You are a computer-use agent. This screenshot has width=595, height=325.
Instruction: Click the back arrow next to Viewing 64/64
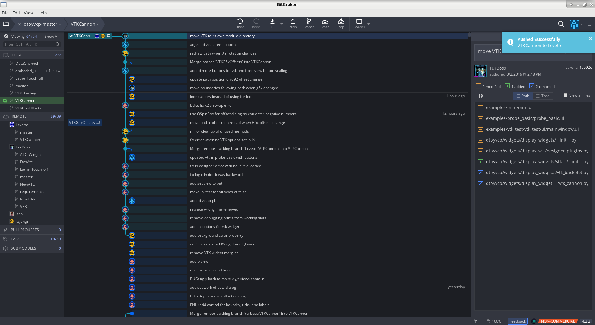point(6,36)
